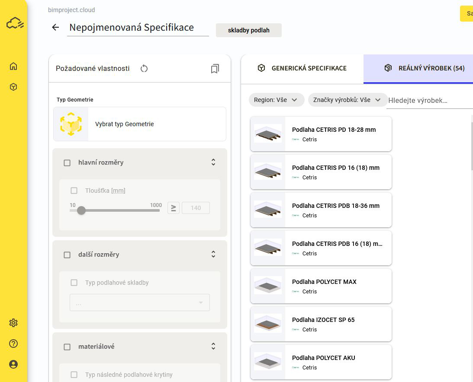This screenshot has height=382, width=473.
Task: Open thumbnail of Podlaha CETRIS PDB 16 (18)
Action: [x=268, y=248]
